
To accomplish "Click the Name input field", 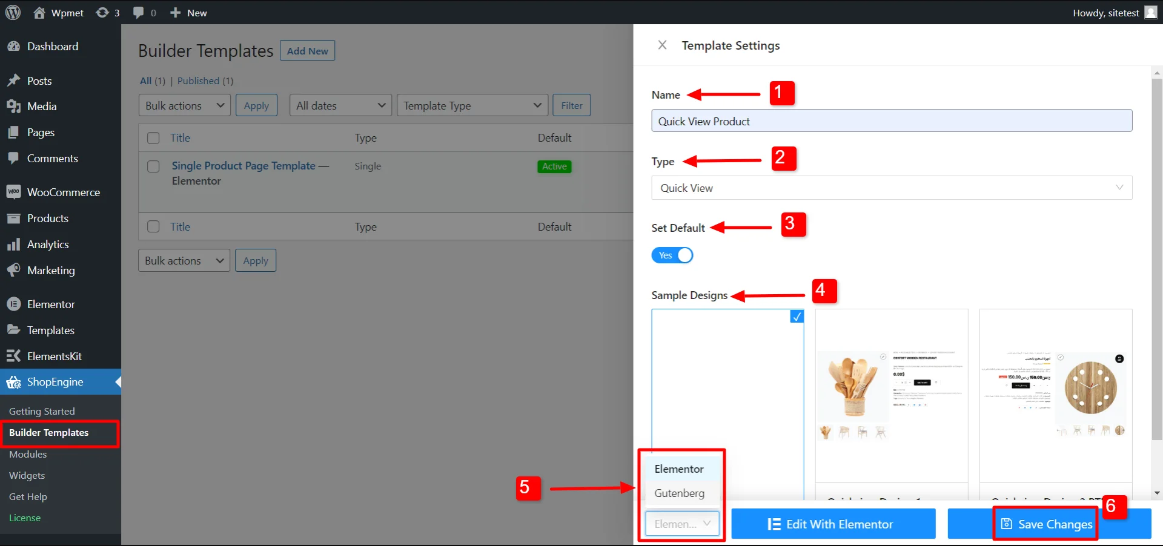I will pos(891,120).
